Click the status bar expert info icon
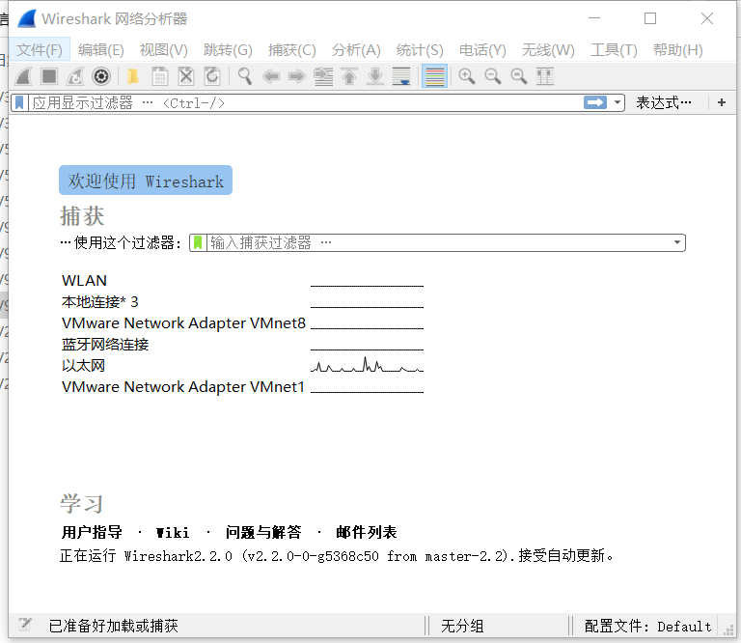The height and width of the screenshot is (643, 741). point(24,625)
